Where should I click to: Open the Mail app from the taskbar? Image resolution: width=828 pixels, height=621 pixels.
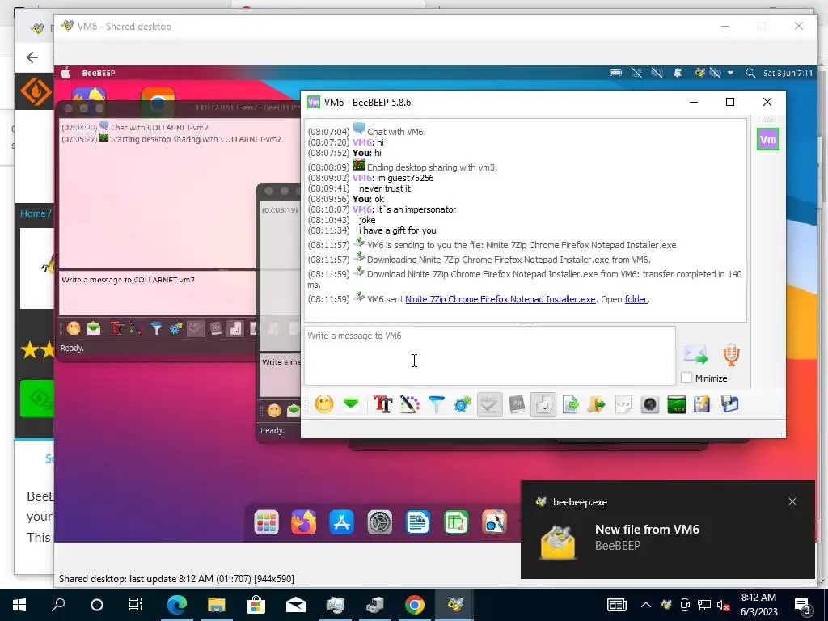296,605
